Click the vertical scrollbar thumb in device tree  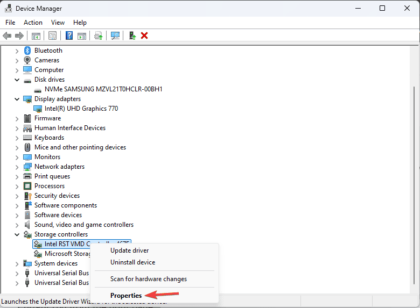(x=414, y=185)
